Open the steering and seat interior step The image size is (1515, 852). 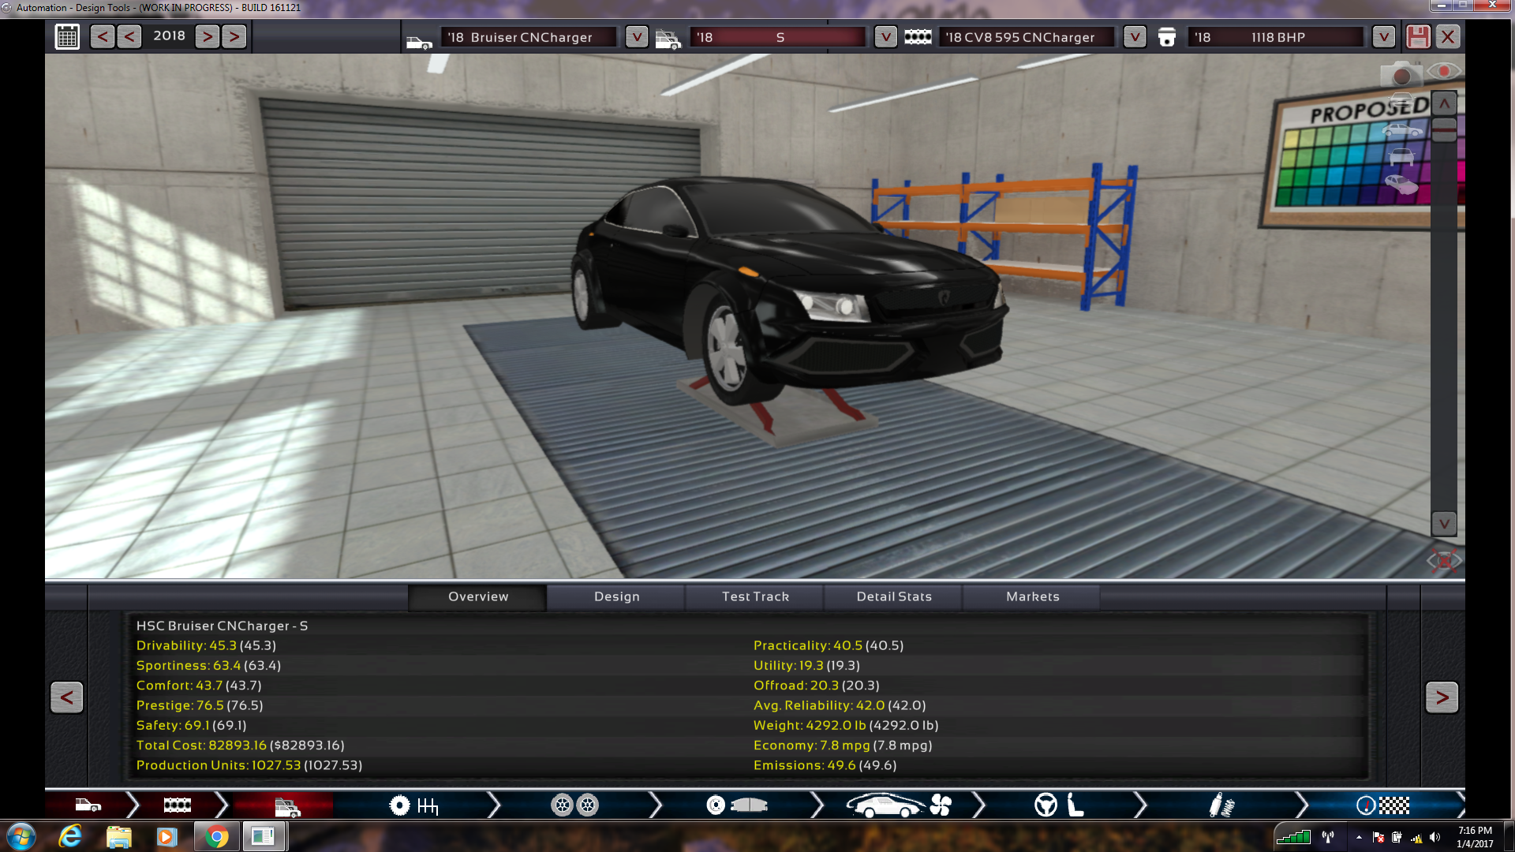tap(1059, 805)
